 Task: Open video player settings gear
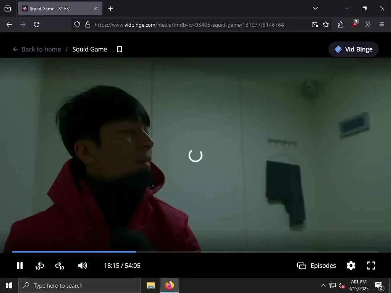click(x=351, y=266)
